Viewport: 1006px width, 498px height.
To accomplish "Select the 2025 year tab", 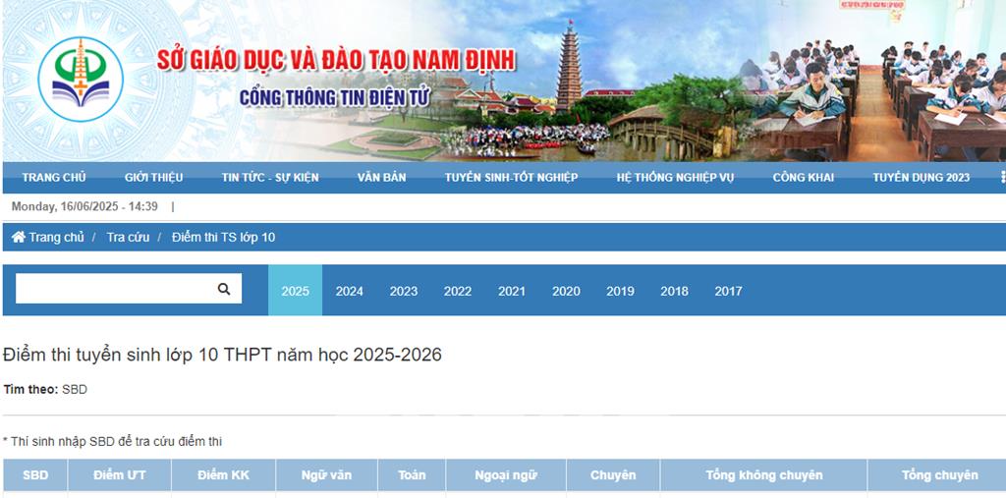I will coord(295,291).
